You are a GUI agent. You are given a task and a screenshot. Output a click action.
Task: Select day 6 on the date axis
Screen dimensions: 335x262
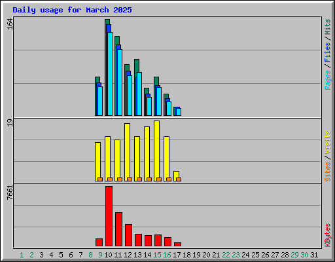coord(71,255)
